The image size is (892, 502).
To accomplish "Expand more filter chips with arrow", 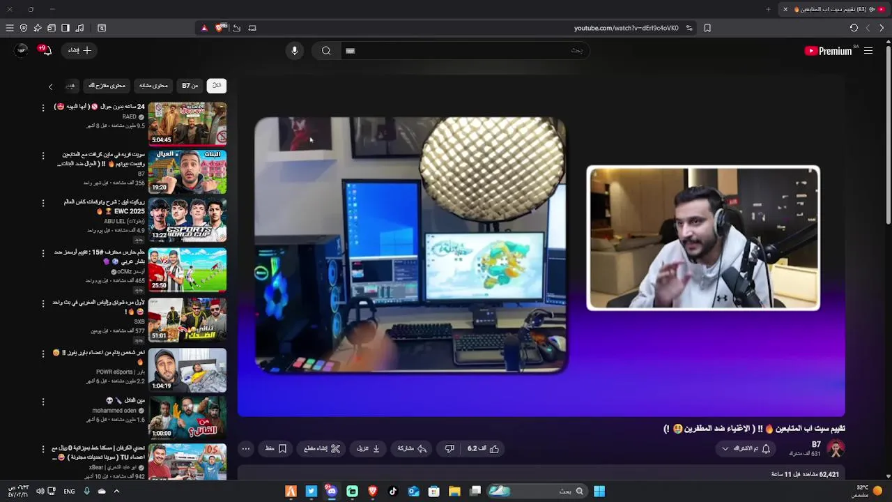I will click(50, 86).
